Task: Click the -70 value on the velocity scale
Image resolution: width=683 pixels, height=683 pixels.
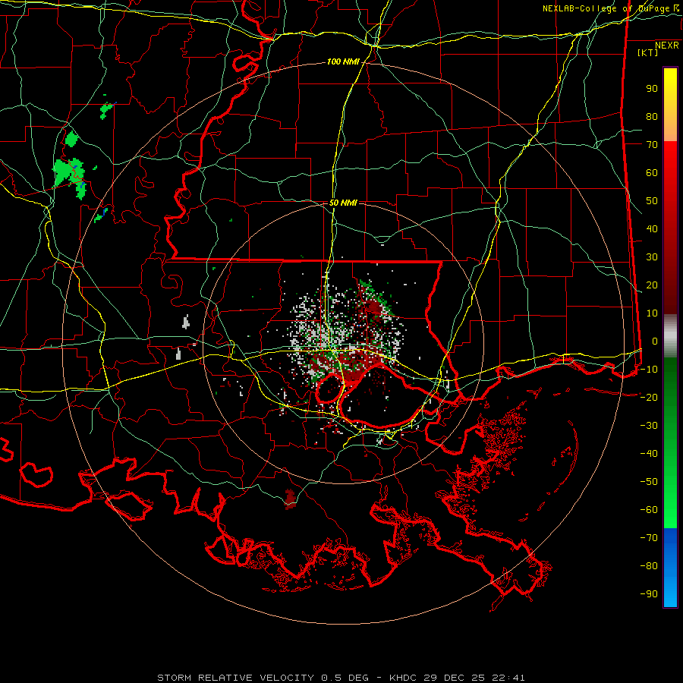Action: 649,538
